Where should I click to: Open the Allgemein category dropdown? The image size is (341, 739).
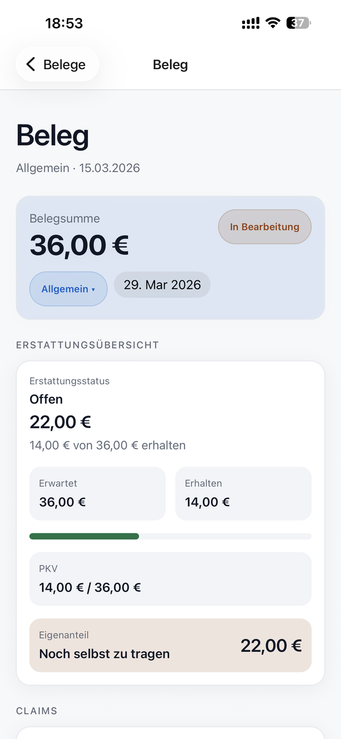tap(68, 288)
